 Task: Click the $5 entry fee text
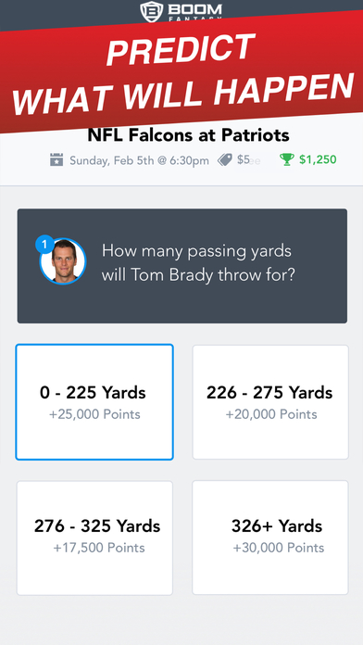click(243, 159)
